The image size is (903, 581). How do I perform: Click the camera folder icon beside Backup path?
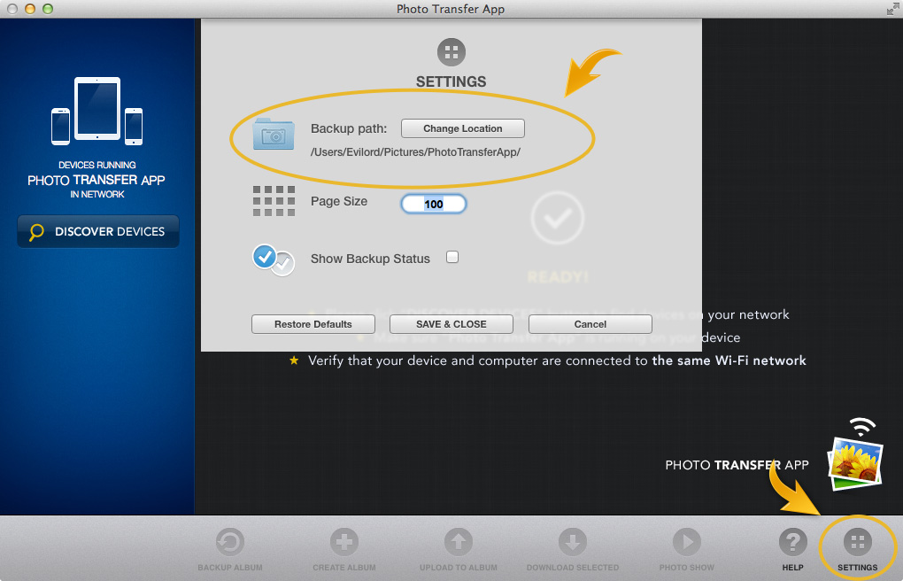click(x=274, y=134)
